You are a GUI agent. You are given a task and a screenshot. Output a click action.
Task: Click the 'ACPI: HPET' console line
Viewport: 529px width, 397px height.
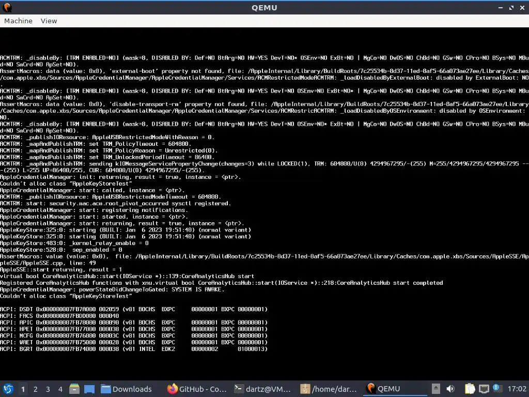click(134, 329)
